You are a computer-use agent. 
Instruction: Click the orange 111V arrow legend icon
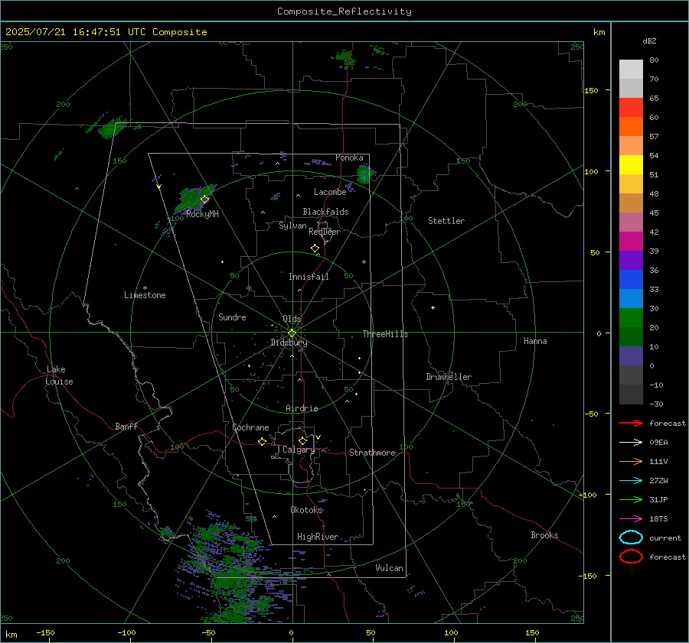tap(631, 461)
